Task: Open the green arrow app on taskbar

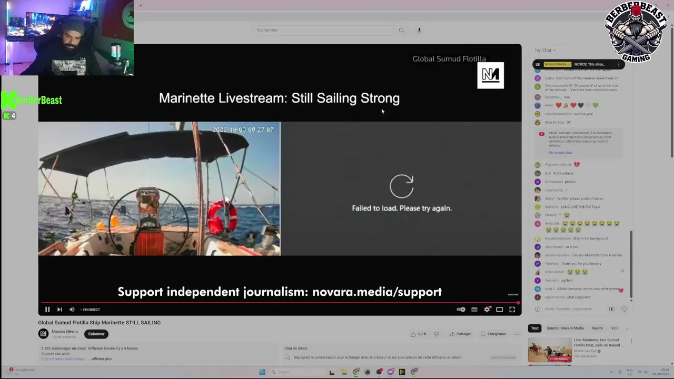Action: [x=402, y=372]
